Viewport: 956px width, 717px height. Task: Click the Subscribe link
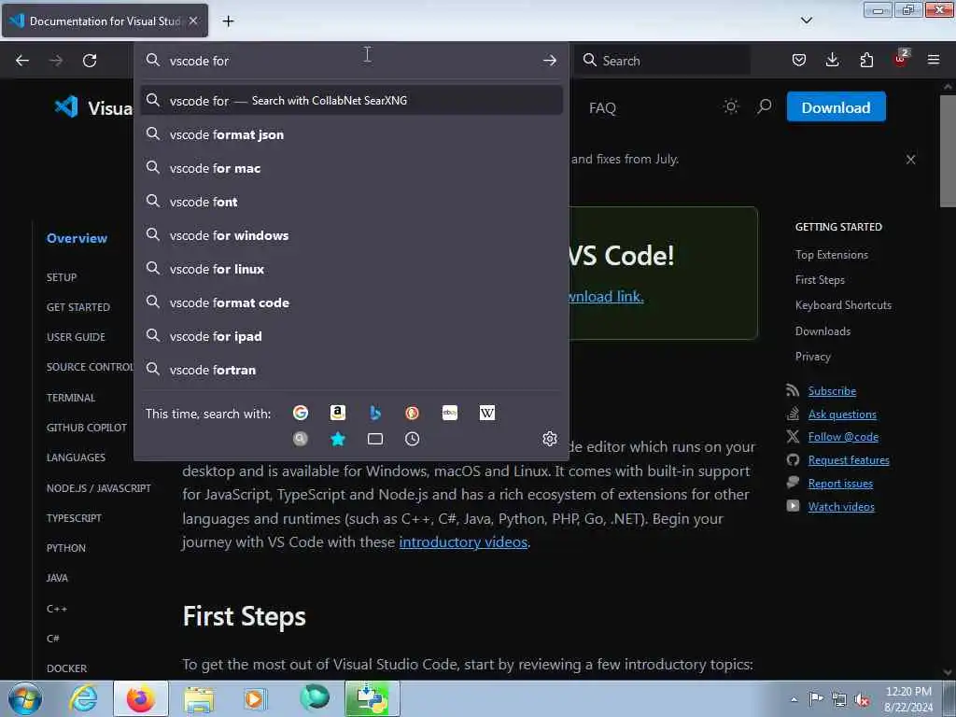pos(832,391)
